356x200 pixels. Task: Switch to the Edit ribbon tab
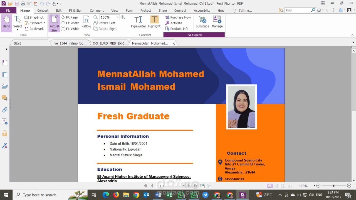[x=59, y=11]
